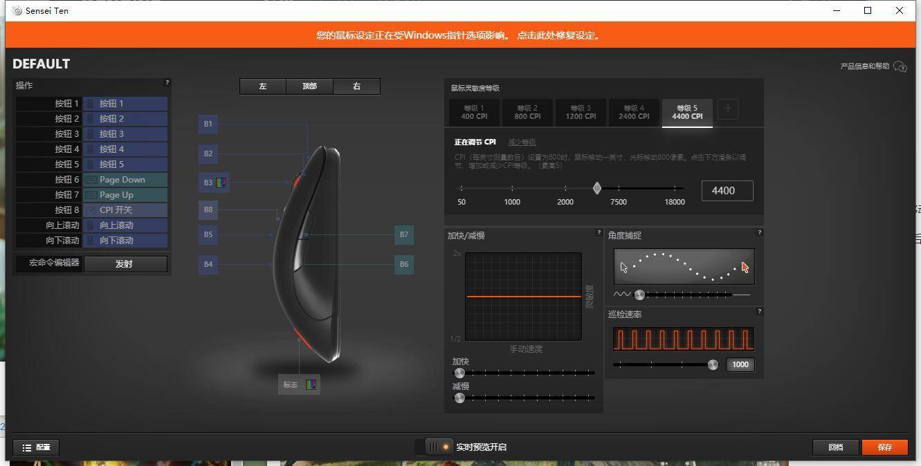This screenshot has height=466, width=921.
Task: Open the blue 按钮 5 mapping cell
Action: (x=125, y=165)
